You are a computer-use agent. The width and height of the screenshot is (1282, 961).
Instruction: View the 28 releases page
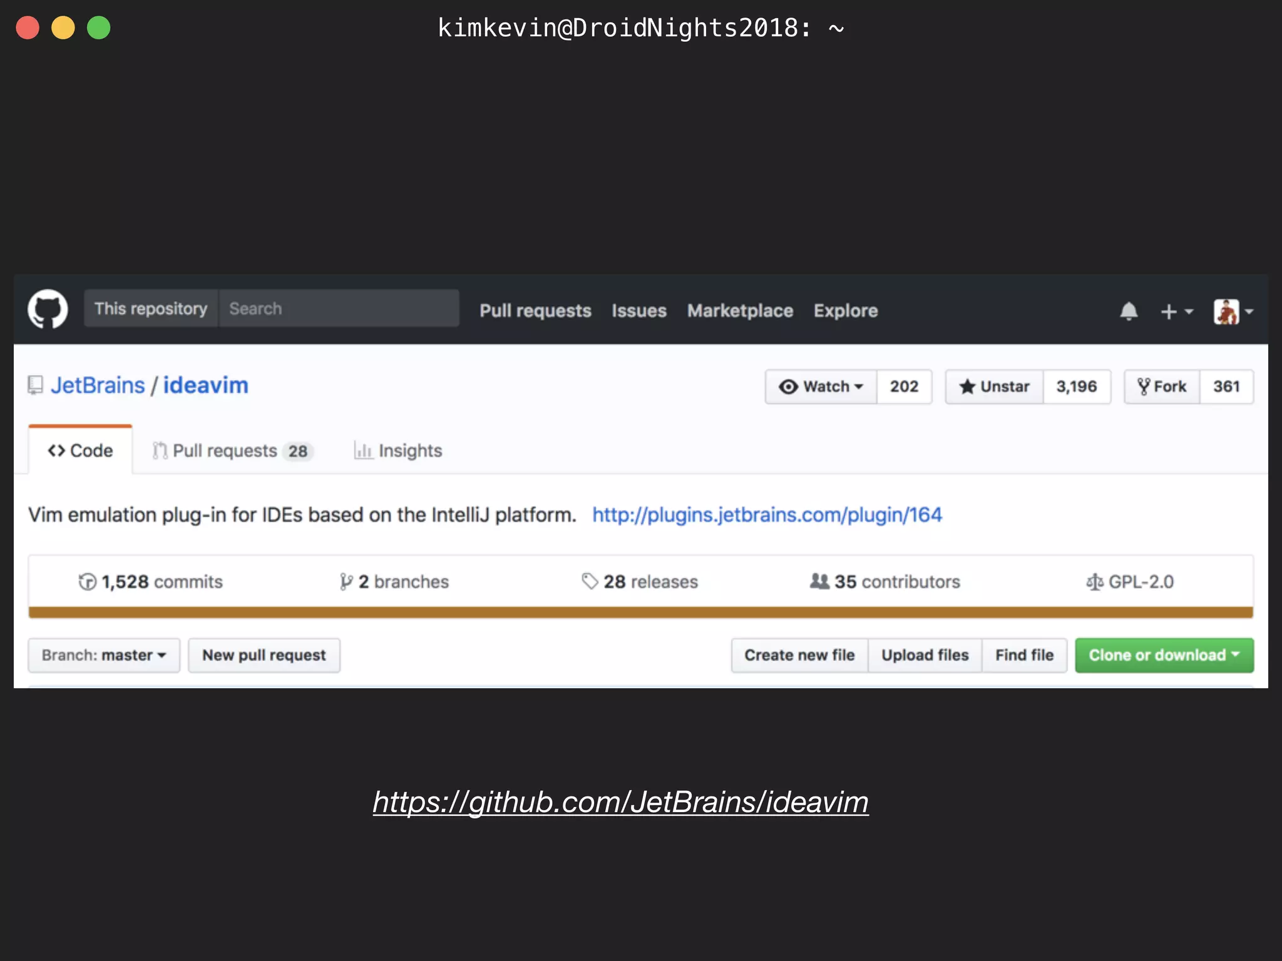639,582
